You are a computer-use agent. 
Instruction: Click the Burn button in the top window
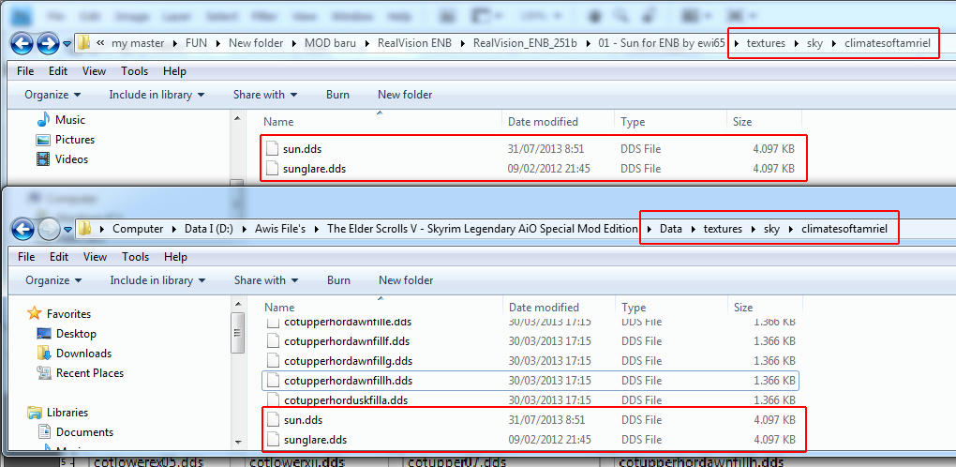tap(337, 95)
